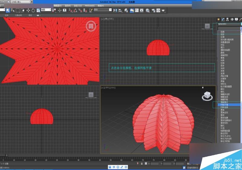Toggle the Graphite ribbon display button
The height and width of the screenshot is (170, 242).
coord(132,10)
